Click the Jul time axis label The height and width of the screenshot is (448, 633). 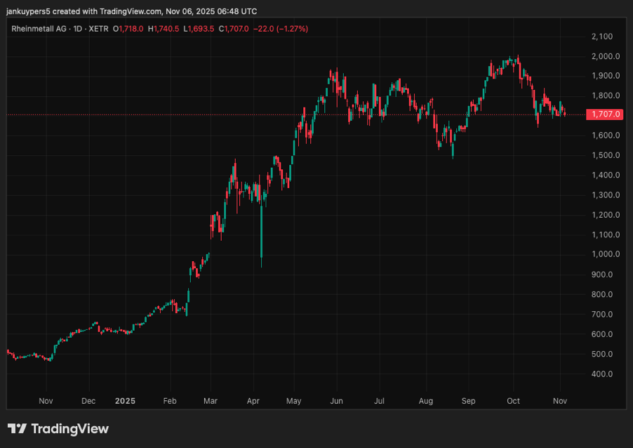379,401
